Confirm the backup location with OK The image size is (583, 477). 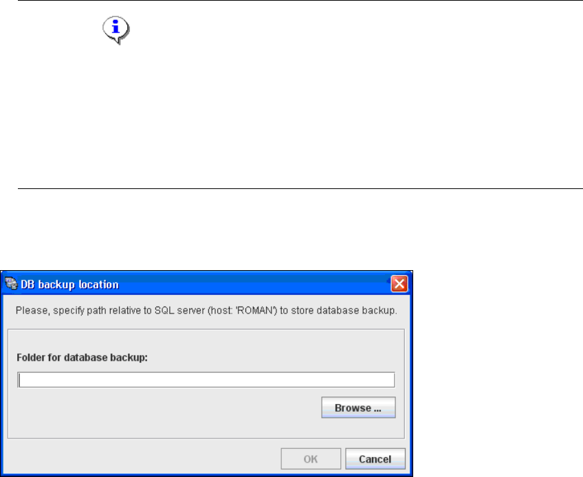pos(311,458)
